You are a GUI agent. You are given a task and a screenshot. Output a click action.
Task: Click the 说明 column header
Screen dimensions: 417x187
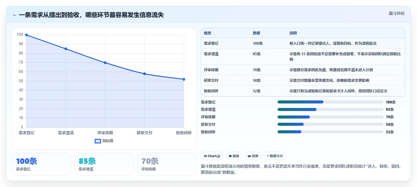click(x=293, y=33)
